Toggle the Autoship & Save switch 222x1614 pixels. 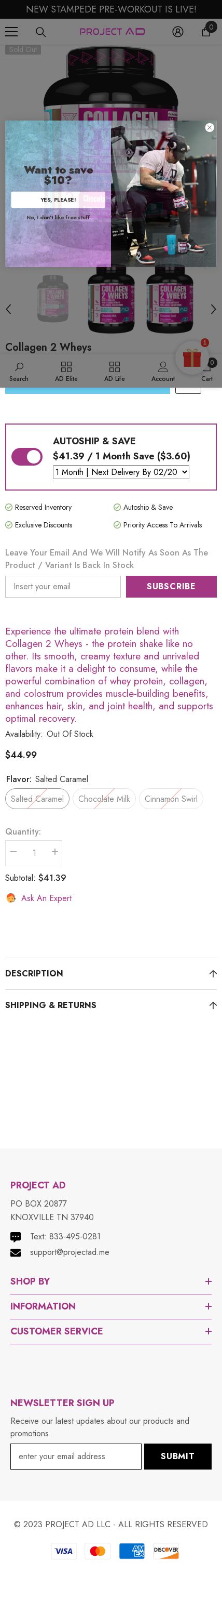[27, 456]
